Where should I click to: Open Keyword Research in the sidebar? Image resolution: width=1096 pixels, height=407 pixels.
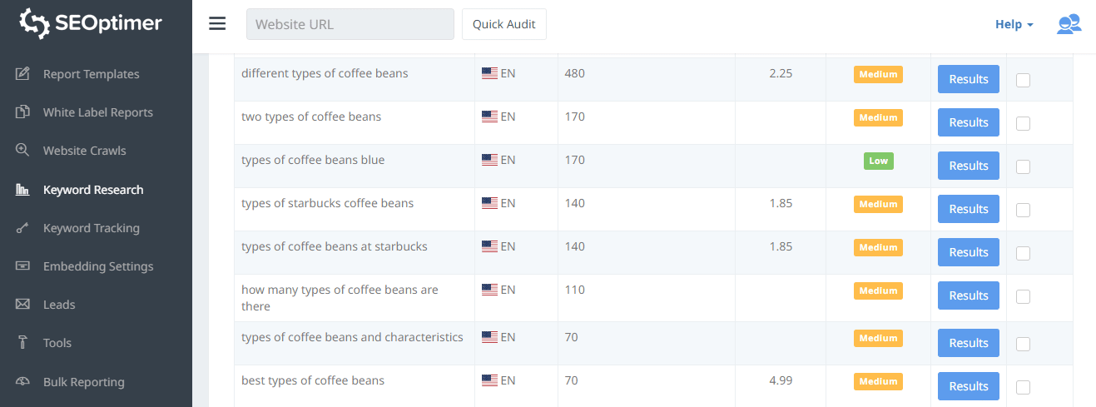pyautogui.click(x=93, y=190)
